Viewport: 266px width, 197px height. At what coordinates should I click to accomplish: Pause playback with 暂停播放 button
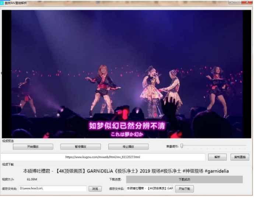tap(81, 147)
